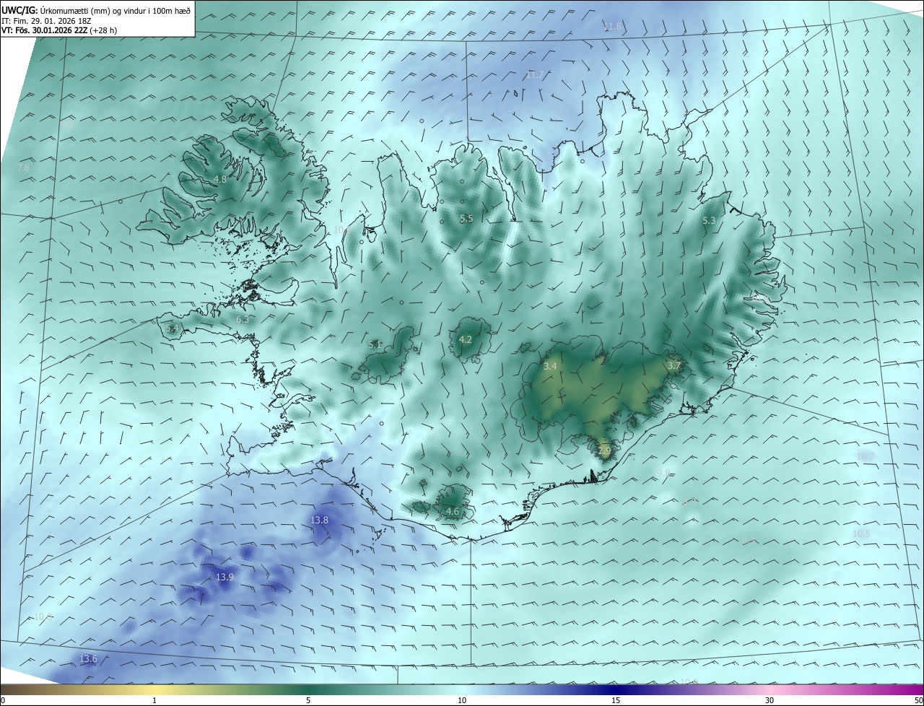Click the 5.5 value in north Iceland
The height and width of the screenshot is (706, 924).
(x=466, y=218)
